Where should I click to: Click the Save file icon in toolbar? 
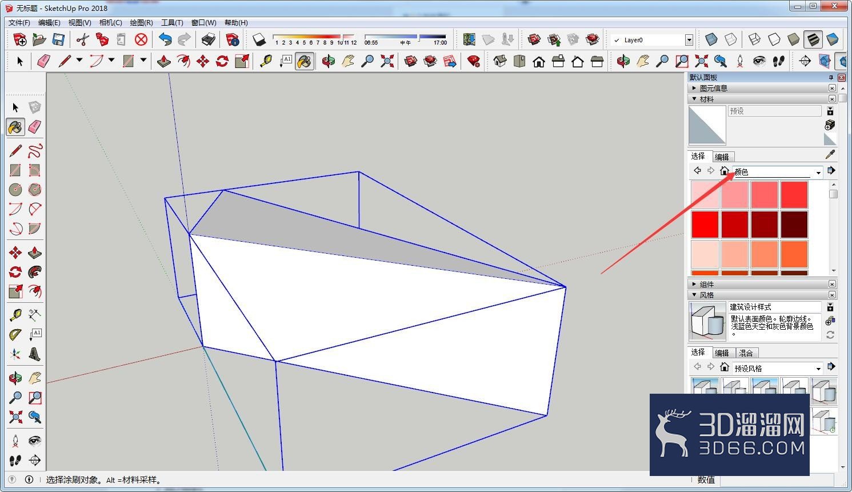click(58, 39)
